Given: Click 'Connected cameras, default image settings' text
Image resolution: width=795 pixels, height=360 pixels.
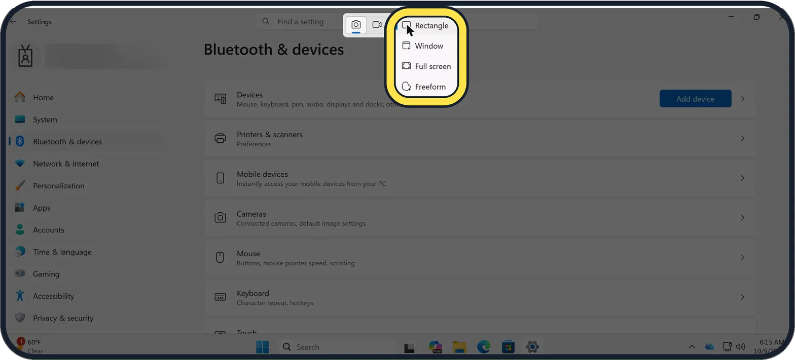Looking at the screenshot, I should click(301, 223).
